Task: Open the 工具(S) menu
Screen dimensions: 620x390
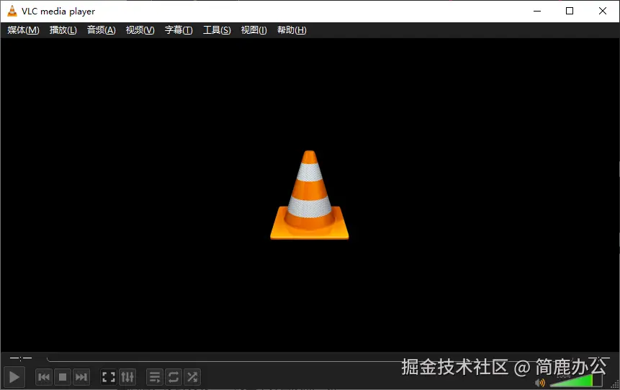Action: tap(217, 30)
